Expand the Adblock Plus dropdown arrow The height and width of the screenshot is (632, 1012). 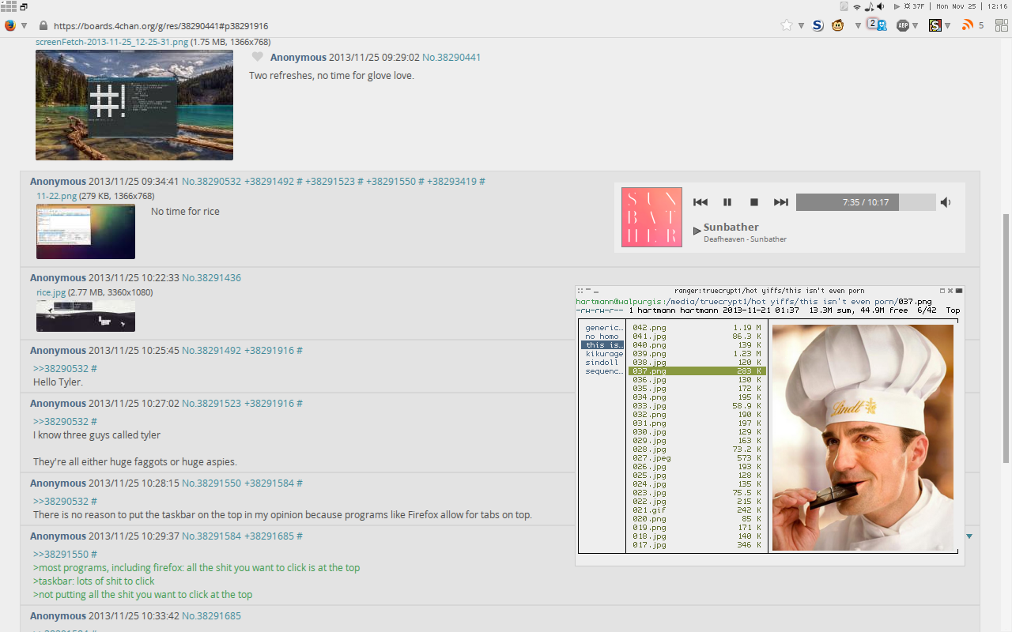click(916, 26)
